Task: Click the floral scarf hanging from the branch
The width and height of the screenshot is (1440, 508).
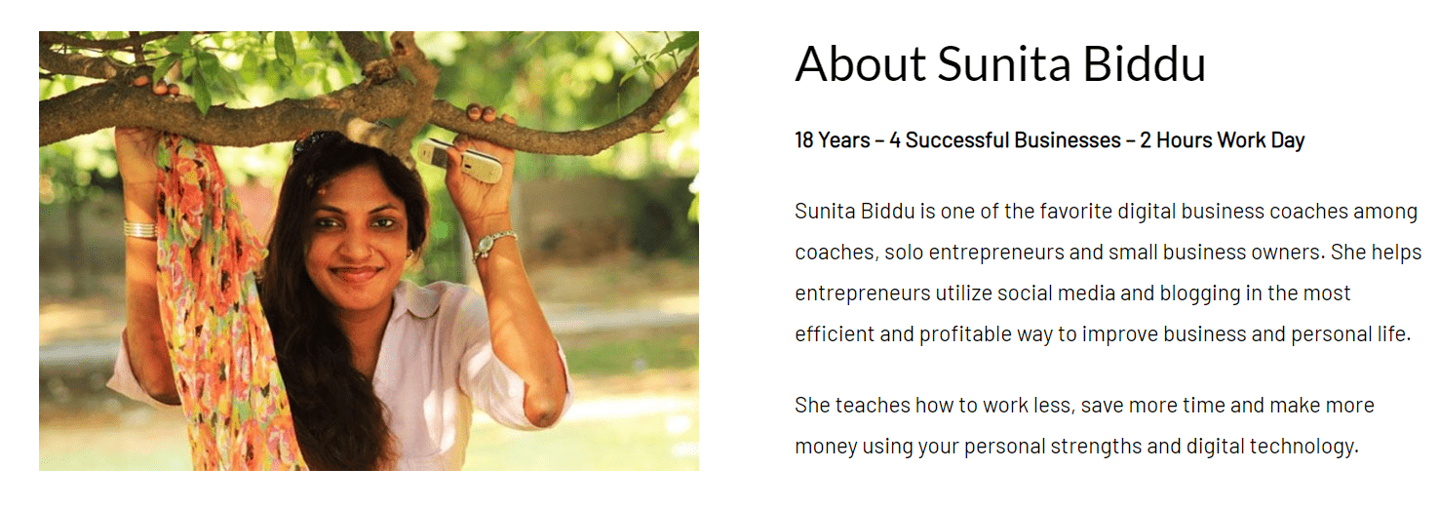Action: coord(210,312)
